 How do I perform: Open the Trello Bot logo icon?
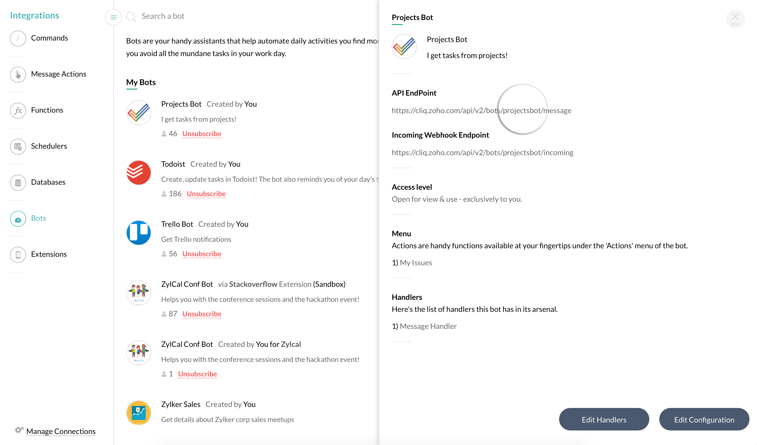click(139, 233)
